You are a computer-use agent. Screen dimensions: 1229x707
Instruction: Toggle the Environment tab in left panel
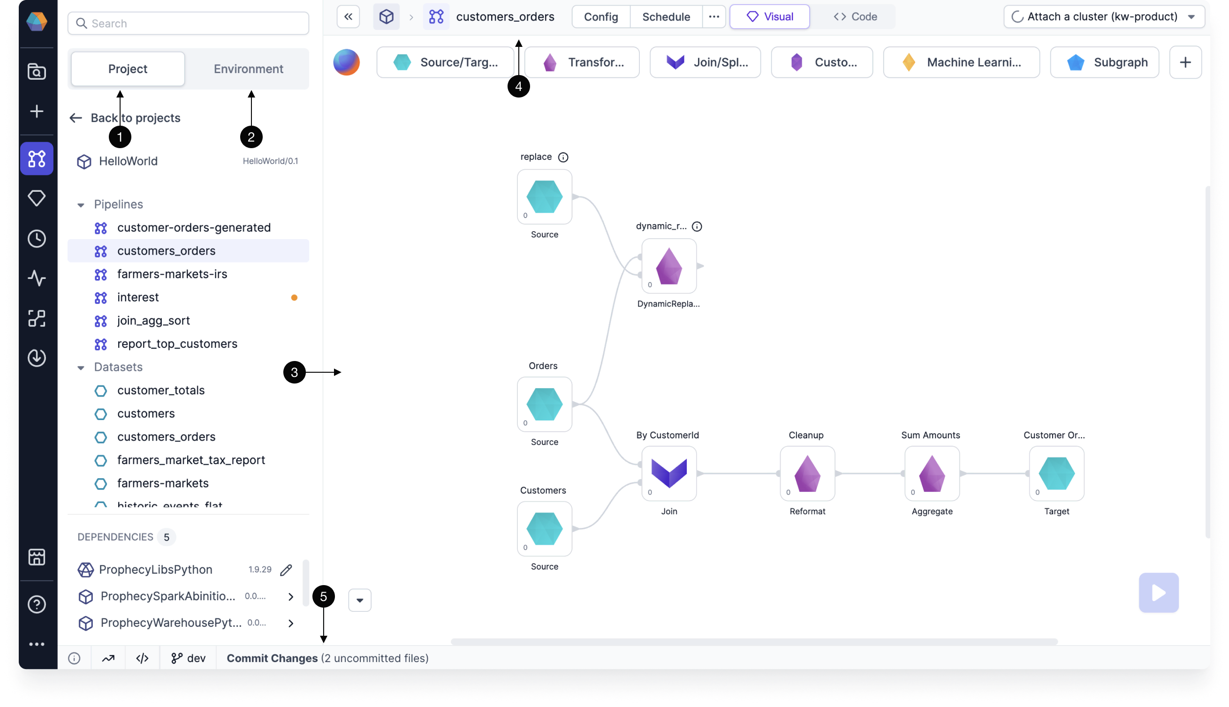tap(247, 68)
